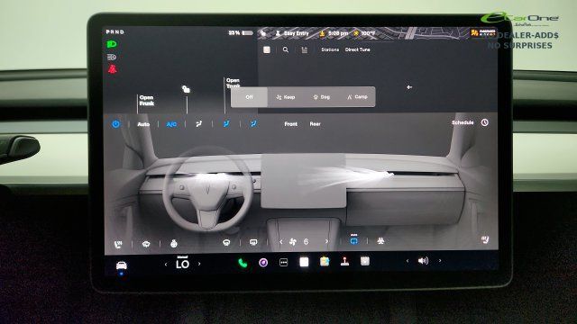Toggle the climate power button

coord(115,124)
